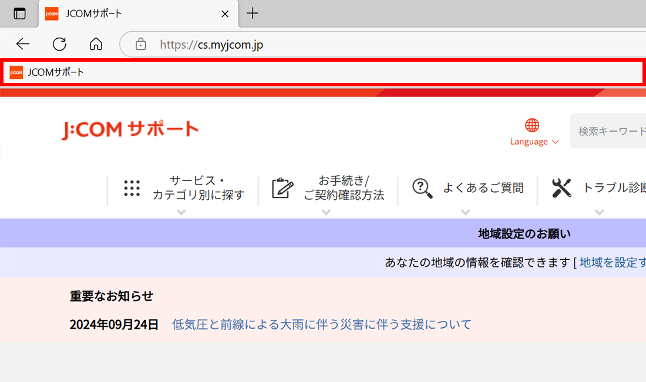The height and width of the screenshot is (382, 646).
Task: Reload the page with the refresh icon
Action: point(59,43)
